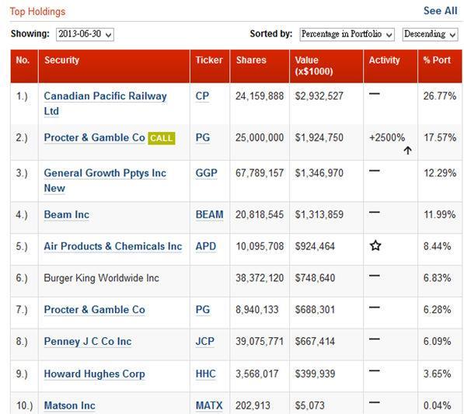Click the MATX ticker link
The width and height of the screenshot is (464, 414).
point(209,405)
